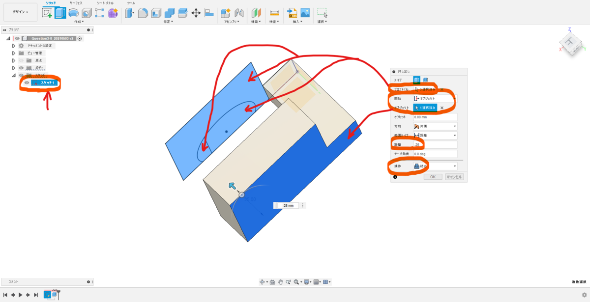Select the dashed-box Select tool icon

(322, 13)
